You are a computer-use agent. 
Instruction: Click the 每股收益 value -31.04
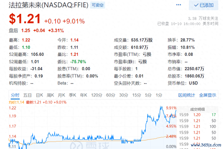click(36, 69)
